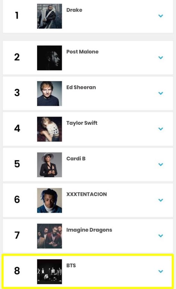Click the Drake artist name
The image size is (176, 289).
click(74, 10)
